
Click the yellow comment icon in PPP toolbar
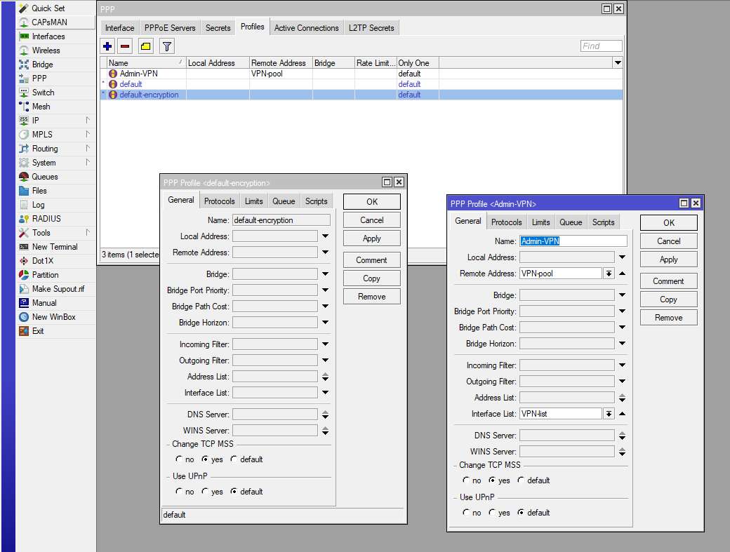(x=146, y=46)
